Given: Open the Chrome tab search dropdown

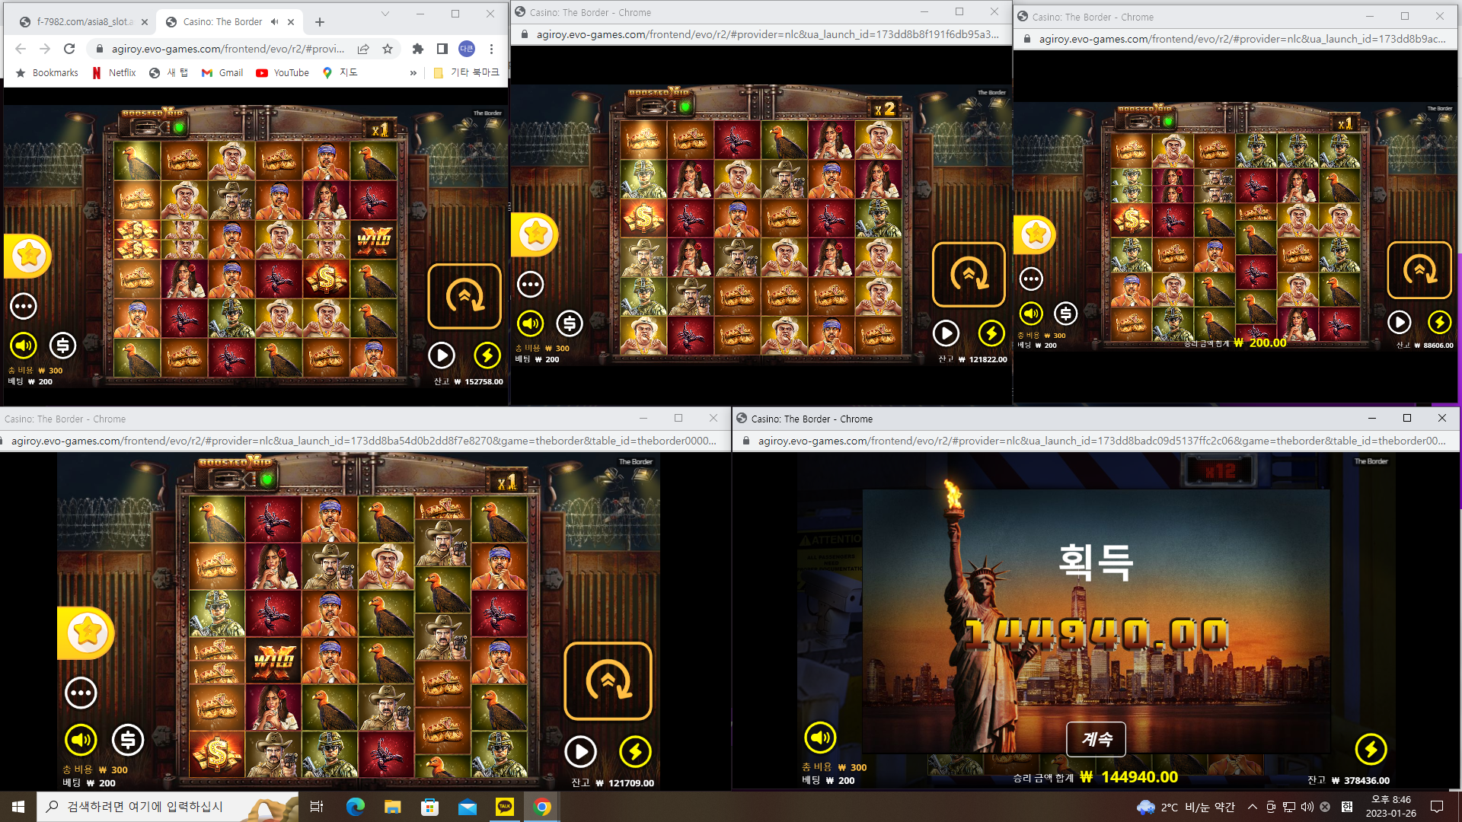Looking at the screenshot, I should [x=385, y=14].
